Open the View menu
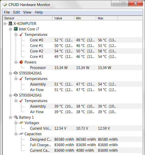This screenshot has height=155, width=145. (27, 12)
